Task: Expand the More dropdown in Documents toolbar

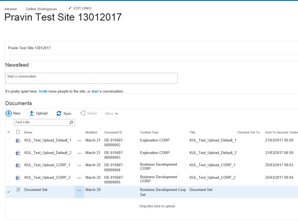Action: pos(112,113)
